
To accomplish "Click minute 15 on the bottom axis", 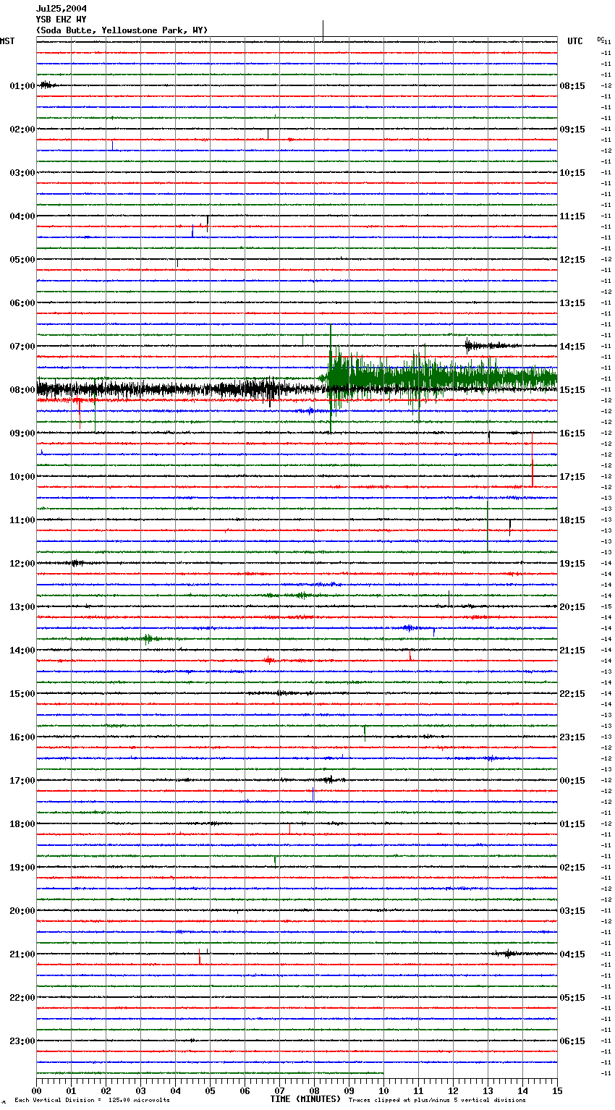I will [x=557, y=1090].
